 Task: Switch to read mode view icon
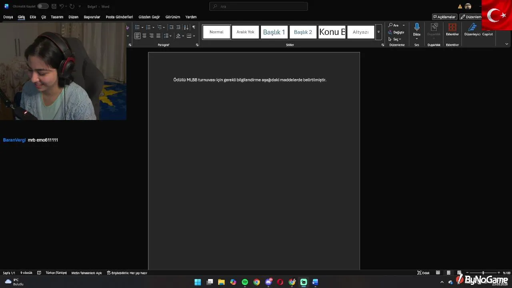click(x=438, y=273)
